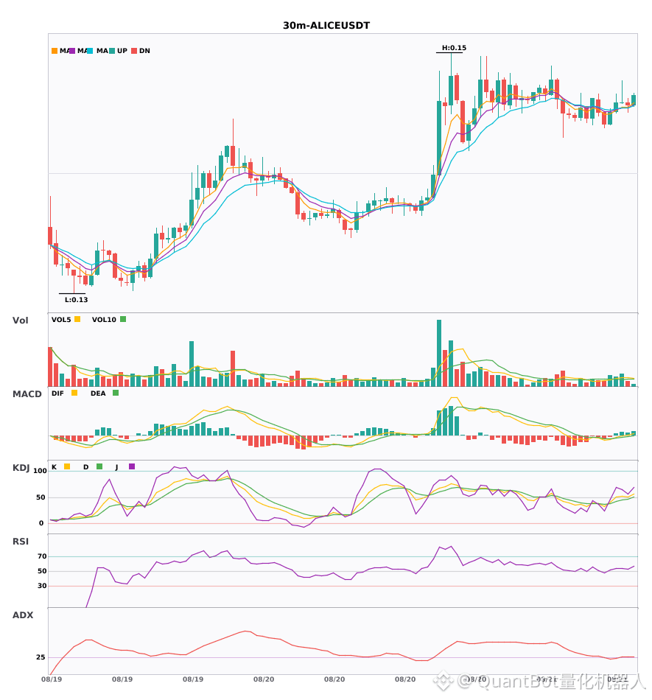
Task: Click the DN legend text
Action: (144, 51)
